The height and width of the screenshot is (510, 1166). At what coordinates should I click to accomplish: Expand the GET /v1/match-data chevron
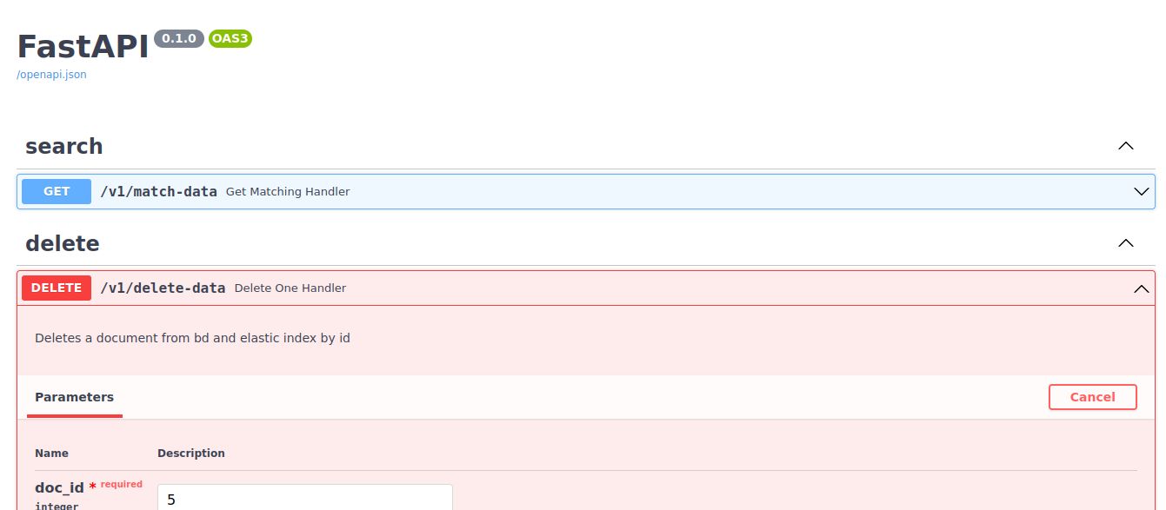pyautogui.click(x=1142, y=191)
